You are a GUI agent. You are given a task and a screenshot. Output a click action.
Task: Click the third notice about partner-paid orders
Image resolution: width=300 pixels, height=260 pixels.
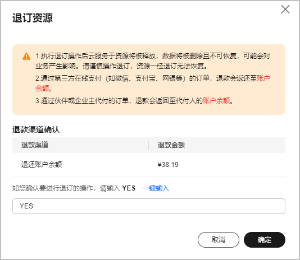pos(134,100)
